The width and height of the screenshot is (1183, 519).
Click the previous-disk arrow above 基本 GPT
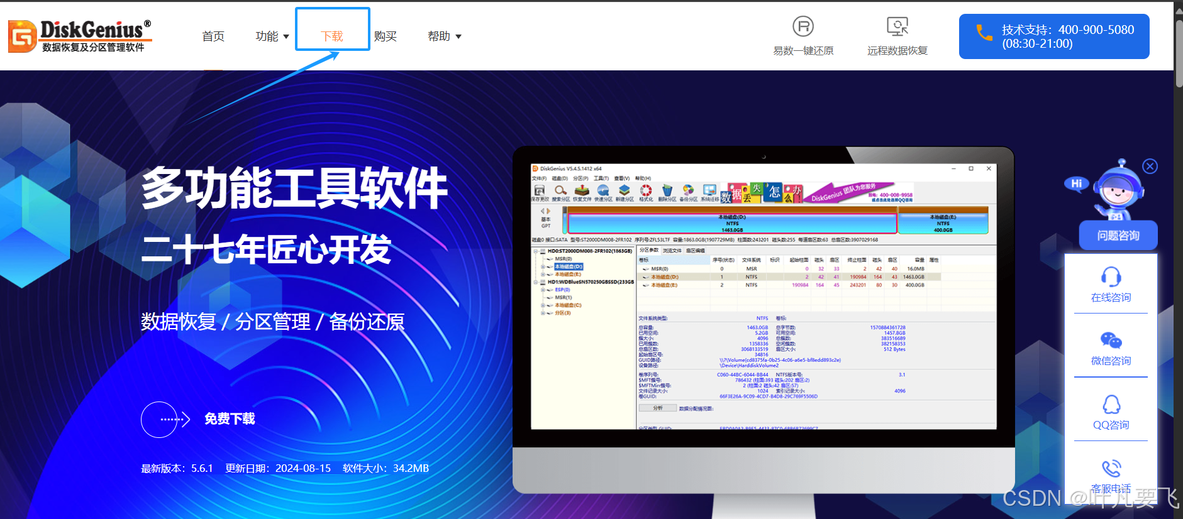(x=542, y=211)
